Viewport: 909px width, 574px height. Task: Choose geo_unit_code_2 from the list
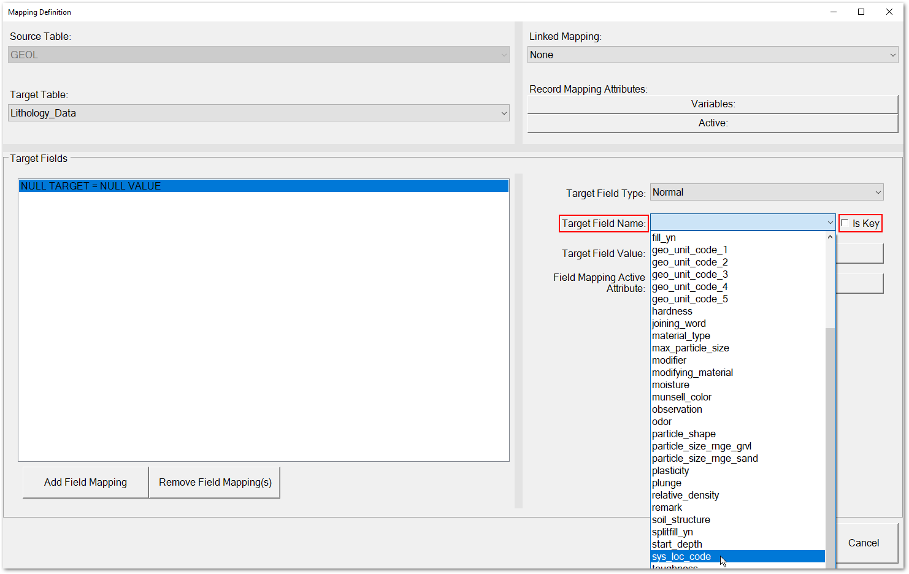738,262
